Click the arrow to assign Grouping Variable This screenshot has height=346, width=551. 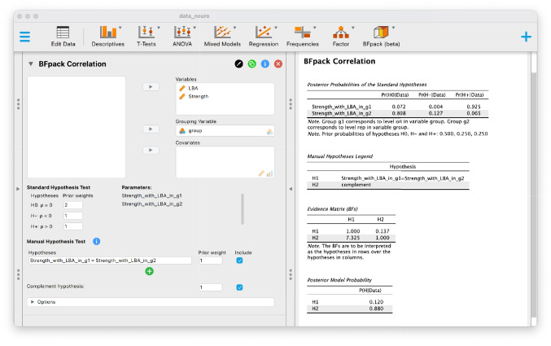point(151,129)
